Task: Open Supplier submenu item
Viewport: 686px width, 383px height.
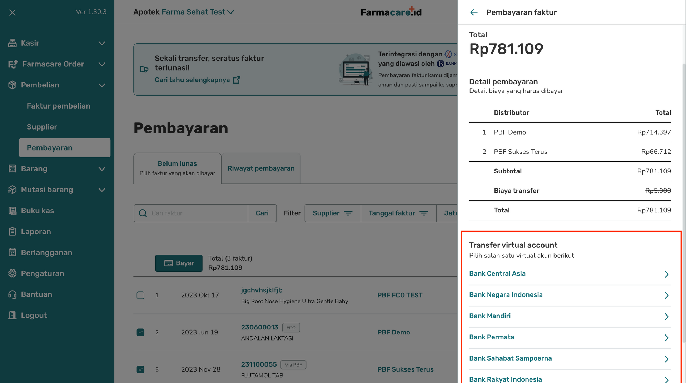Action: (42, 127)
